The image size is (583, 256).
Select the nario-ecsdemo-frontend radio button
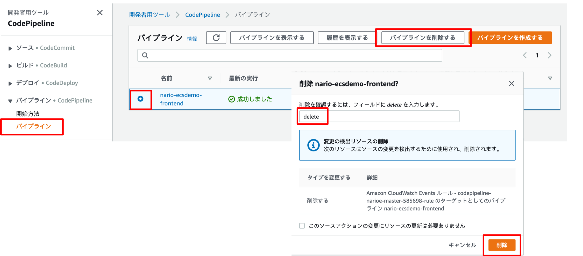pyautogui.click(x=140, y=99)
